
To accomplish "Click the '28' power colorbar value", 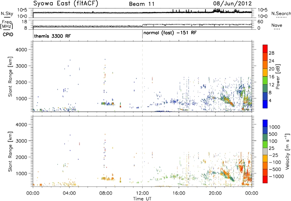I will click(x=271, y=53).
